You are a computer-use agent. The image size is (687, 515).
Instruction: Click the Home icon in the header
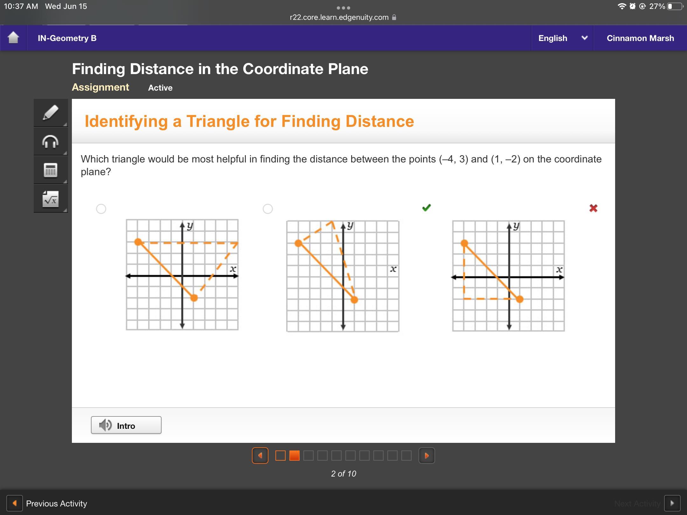[x=13, y=38]
